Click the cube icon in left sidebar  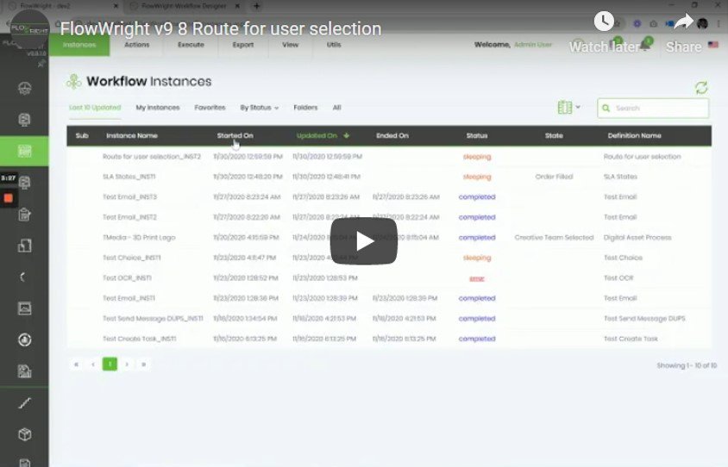click(24, 434)
